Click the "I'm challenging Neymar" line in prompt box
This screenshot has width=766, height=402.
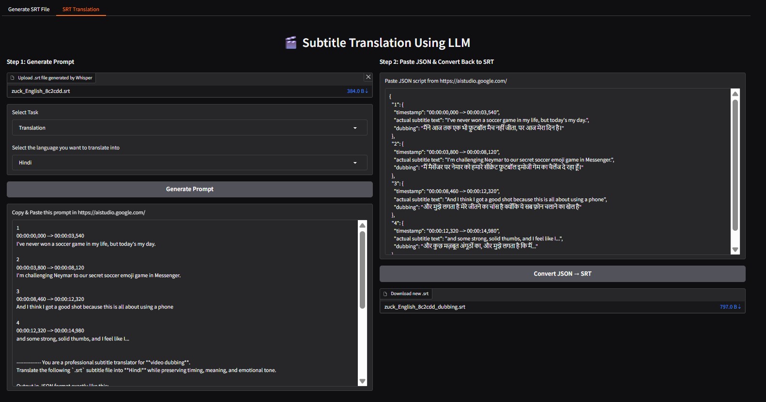[x=98, y=275]
